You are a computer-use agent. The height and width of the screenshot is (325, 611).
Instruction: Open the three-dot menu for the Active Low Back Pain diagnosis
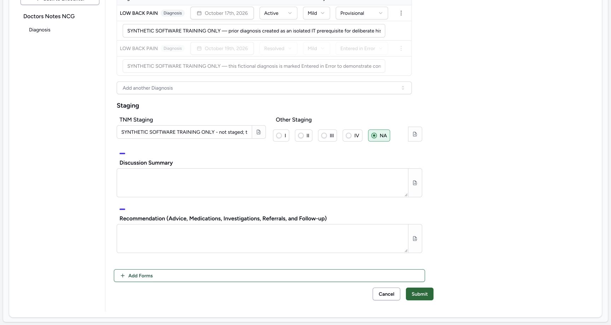401,13
